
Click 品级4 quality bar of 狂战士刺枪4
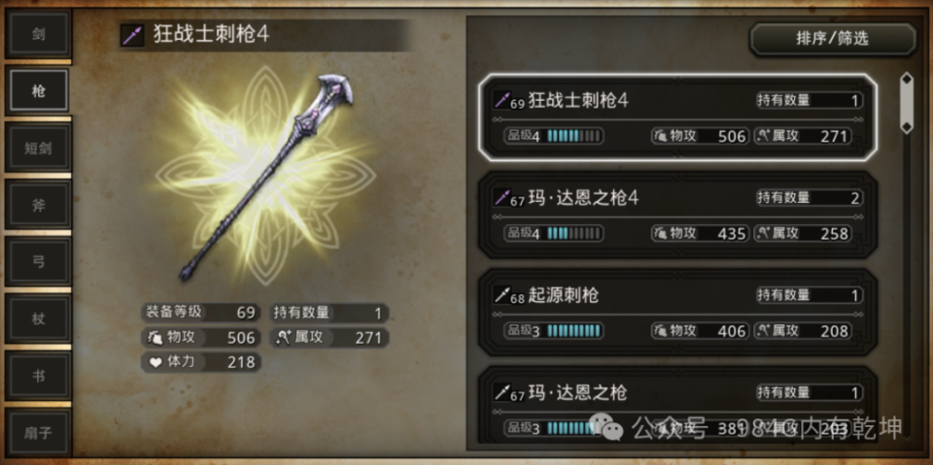tap(553, 136)
